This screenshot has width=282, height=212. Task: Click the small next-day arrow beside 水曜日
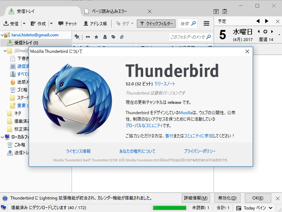[x=272, y=31]
